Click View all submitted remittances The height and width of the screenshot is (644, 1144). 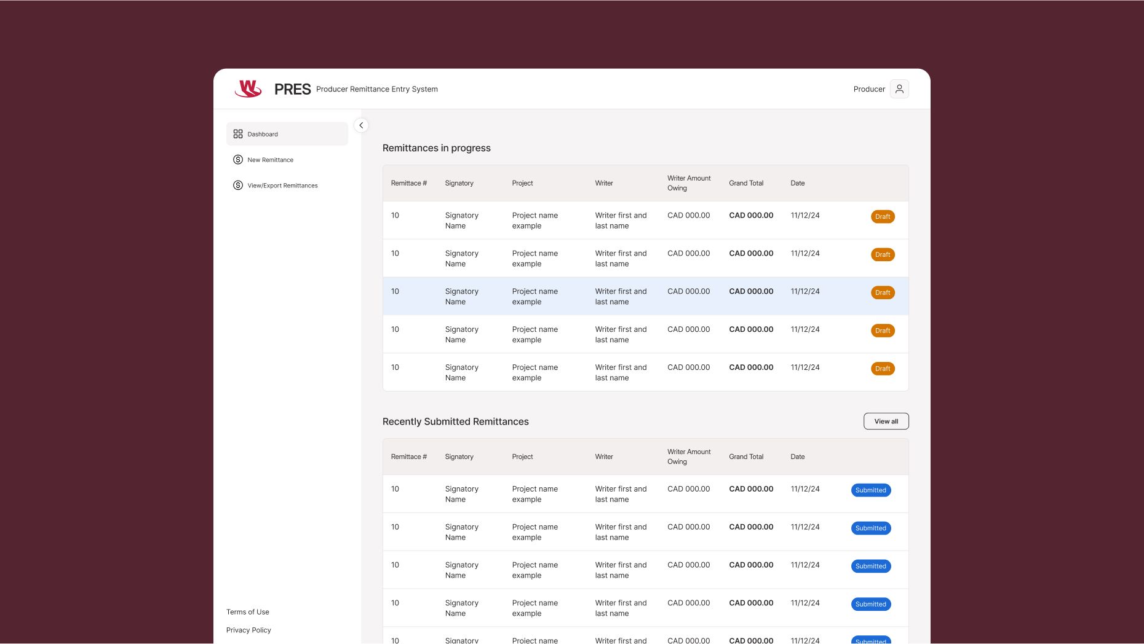pyautogui.click(x=886, y=422)
